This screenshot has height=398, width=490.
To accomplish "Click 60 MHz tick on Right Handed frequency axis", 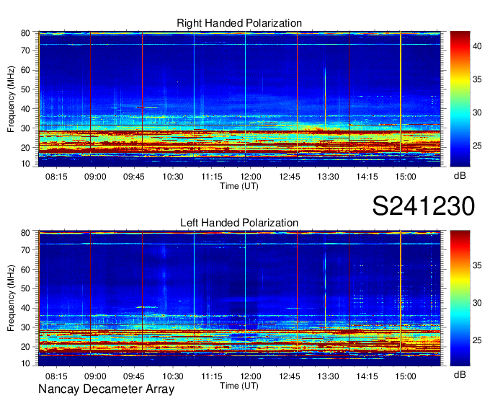I will tap(26, 70).
